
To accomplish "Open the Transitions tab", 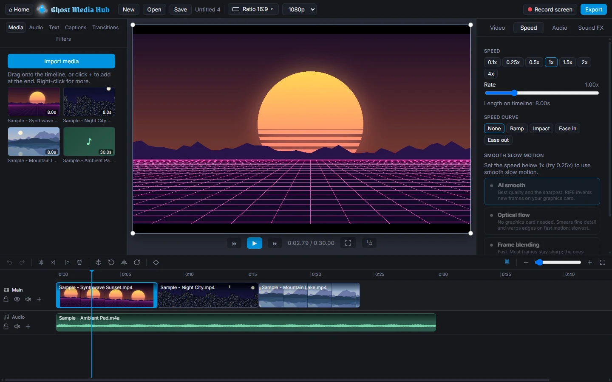I will [x=105, y=28].
